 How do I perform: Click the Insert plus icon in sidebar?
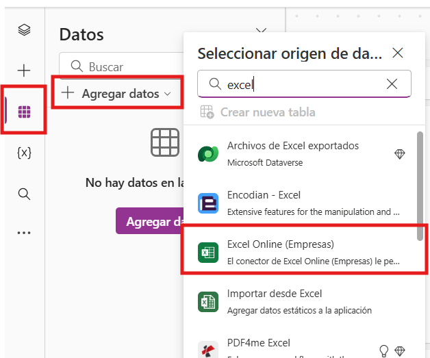point(24,70)
